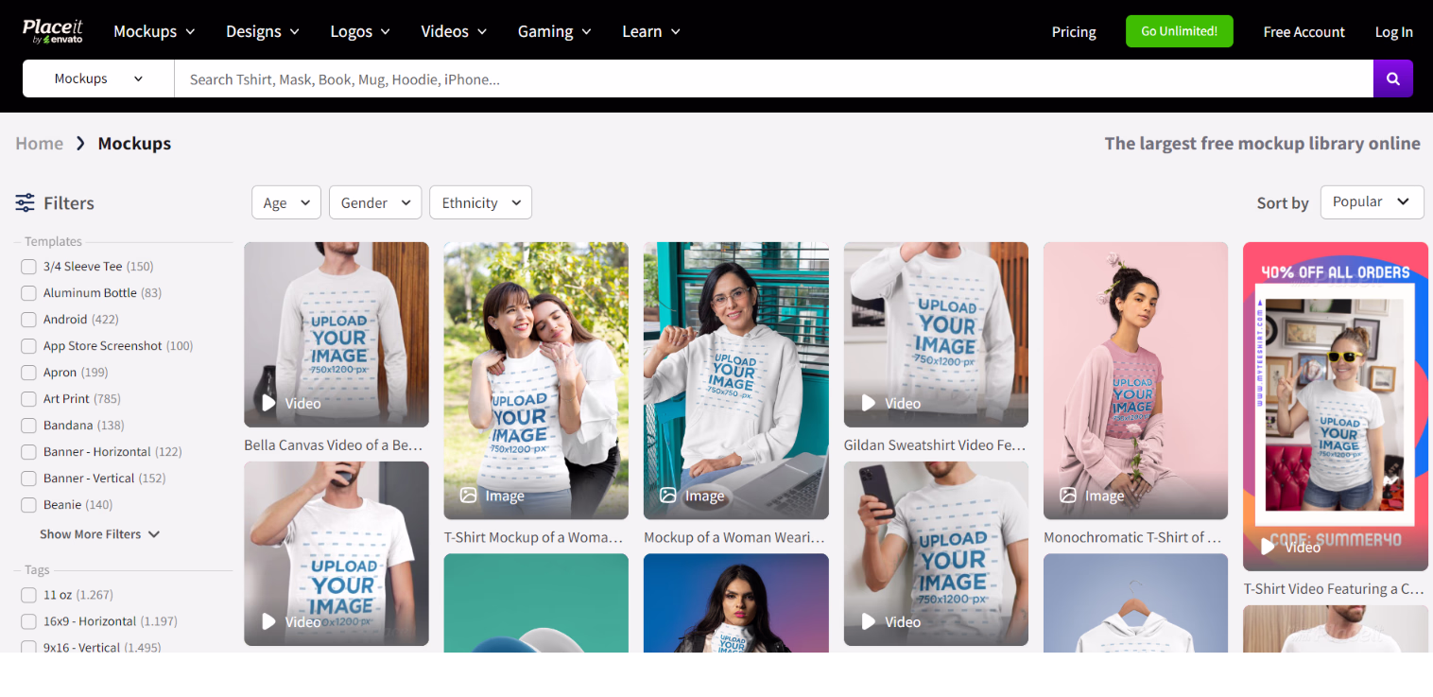This screenshot has height=697, width=1433.
Task: Click image icon on Woman Wearing hoodie mockup
Action: (668, 496)
